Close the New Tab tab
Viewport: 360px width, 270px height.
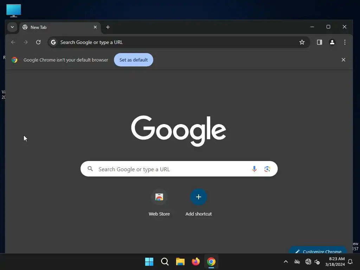coord(95,27)
